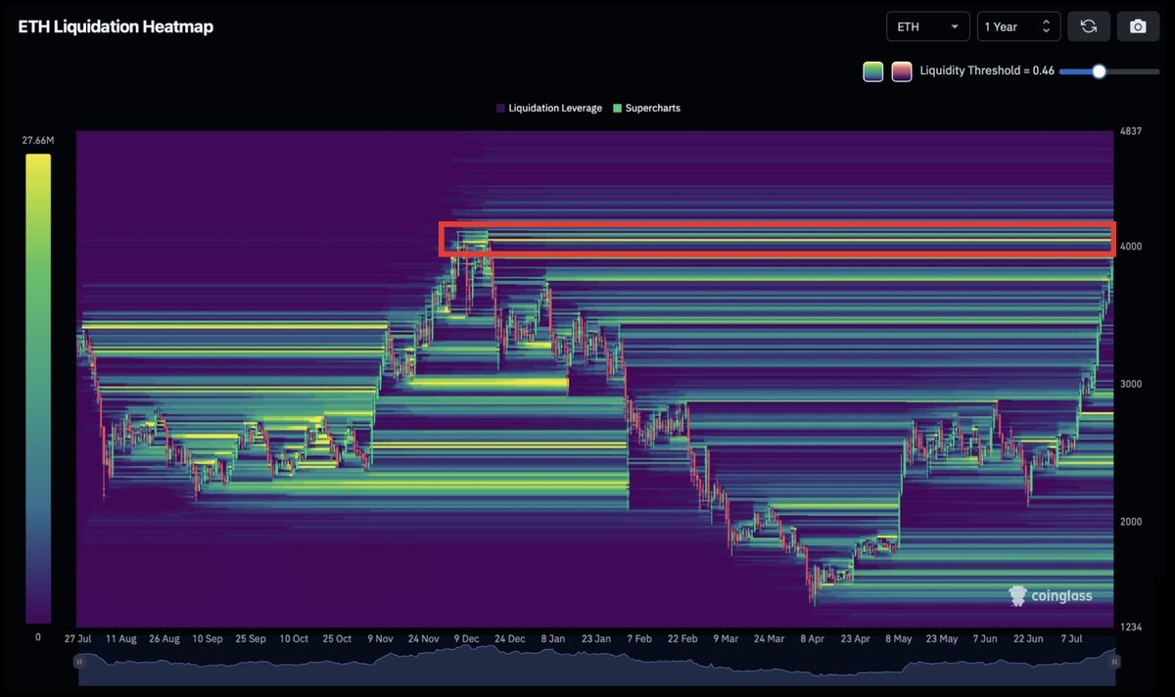This screenshot has height=697, width=1175.
Task: Click the left handle of range selector
Action: coord(79,662)
